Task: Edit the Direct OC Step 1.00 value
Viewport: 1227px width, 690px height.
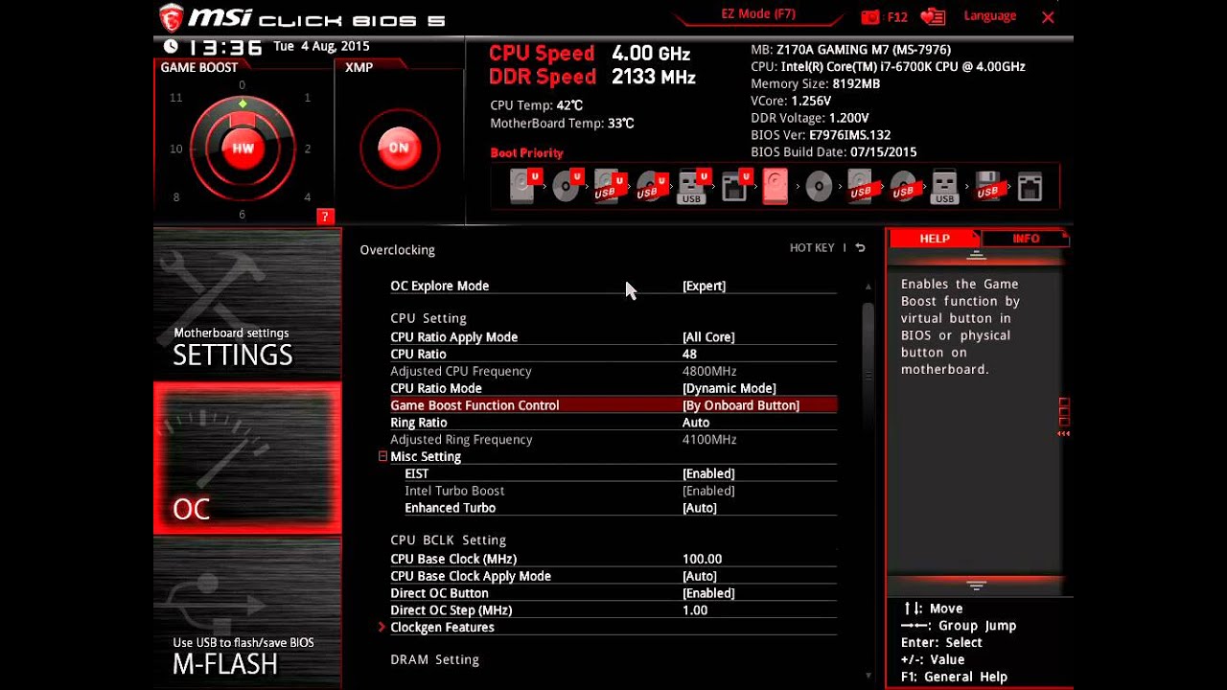Action: tap(695, 610)
